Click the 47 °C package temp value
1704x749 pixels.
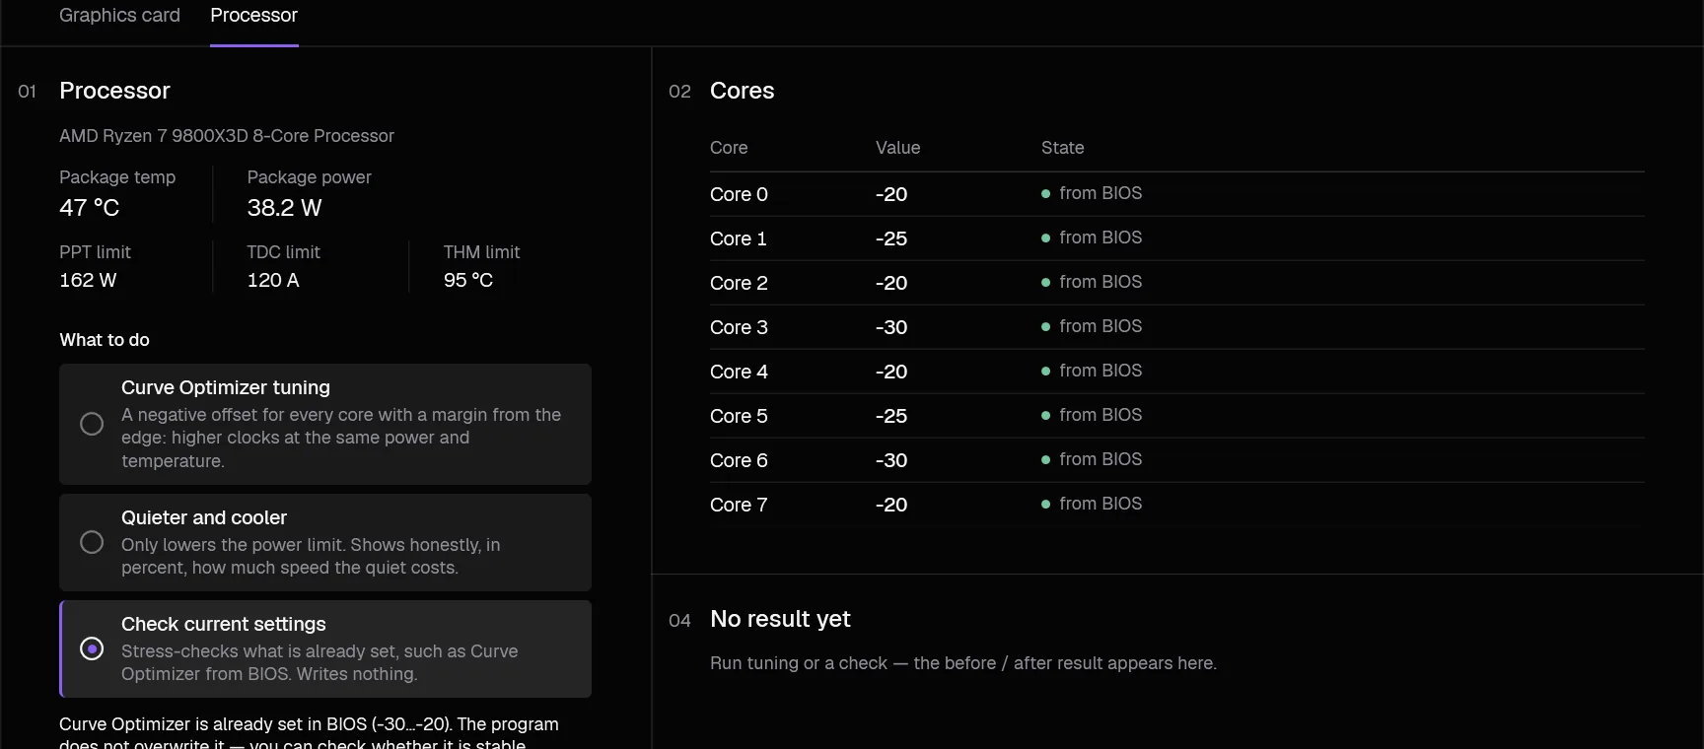[89, 208]
